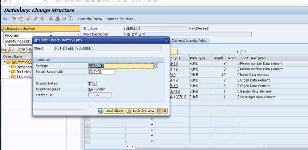Screen dimensions: 308x150
Task: Save the directory entry with the diskette icon
Action: [100, 111]
